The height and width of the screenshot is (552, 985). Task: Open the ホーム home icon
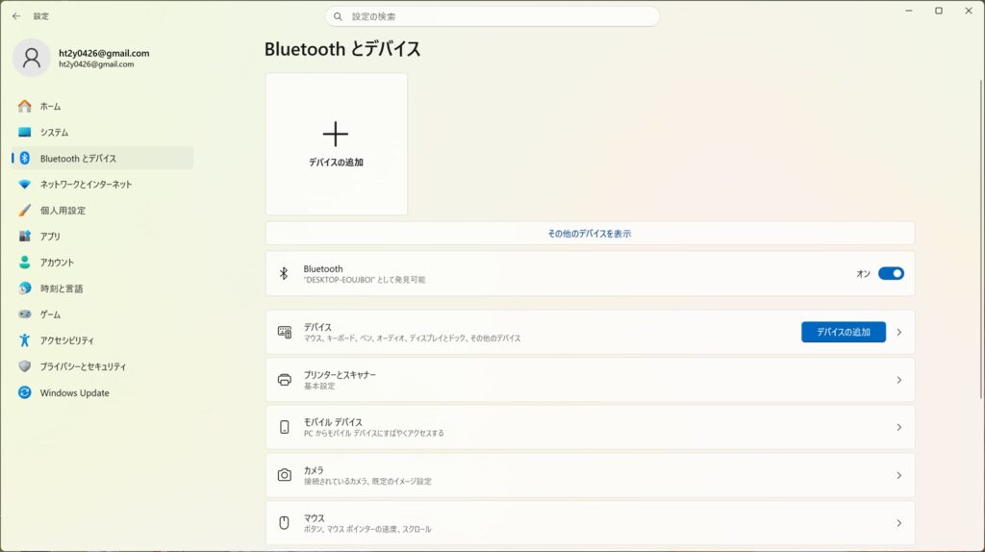(x=25, y=107)
